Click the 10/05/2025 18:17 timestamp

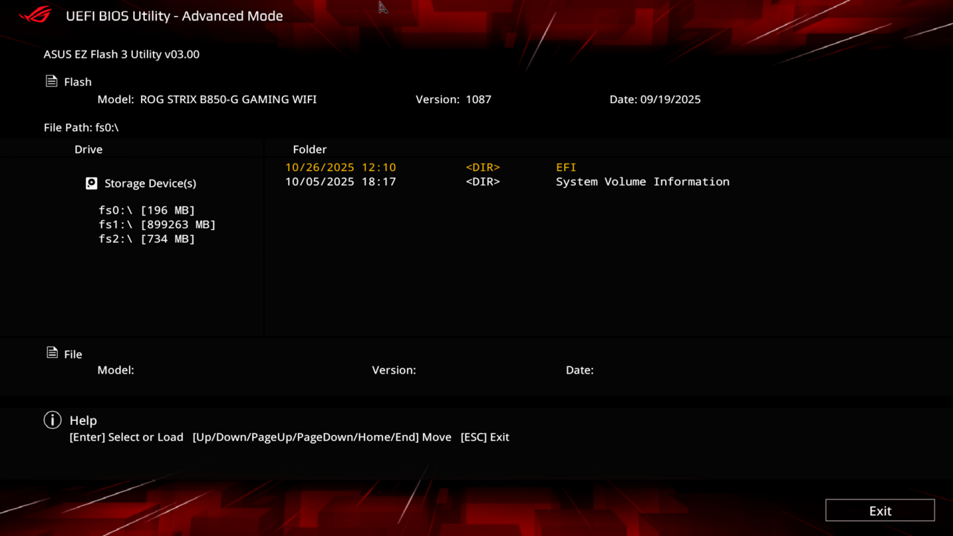coord(341,181)
